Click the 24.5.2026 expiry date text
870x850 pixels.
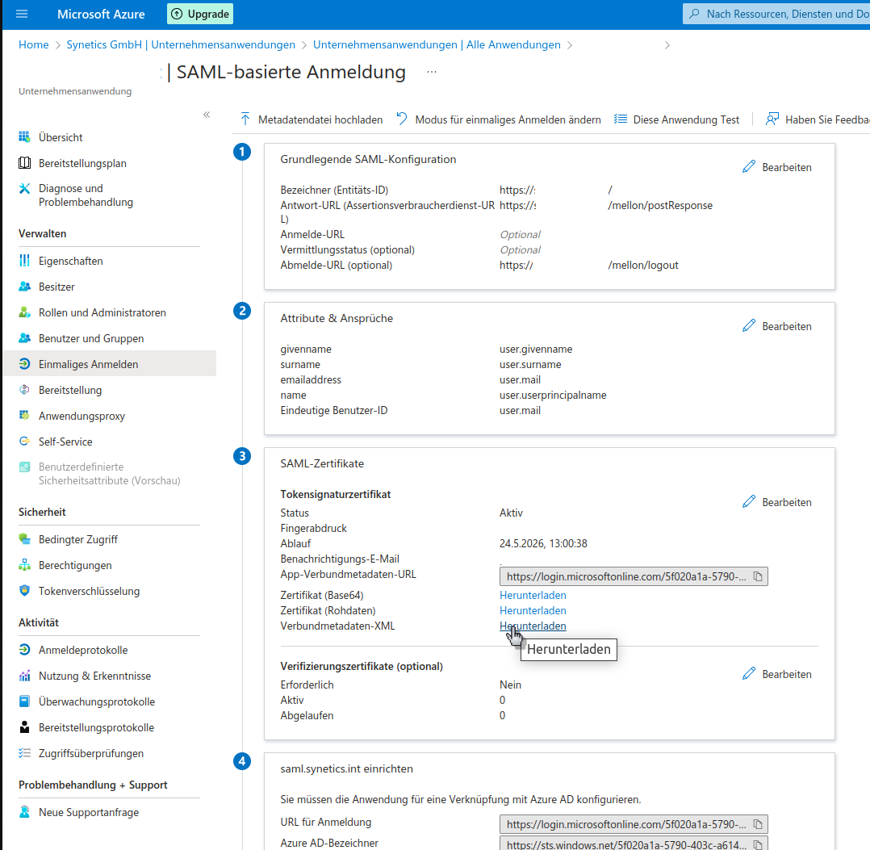click(x=543, y=544)
